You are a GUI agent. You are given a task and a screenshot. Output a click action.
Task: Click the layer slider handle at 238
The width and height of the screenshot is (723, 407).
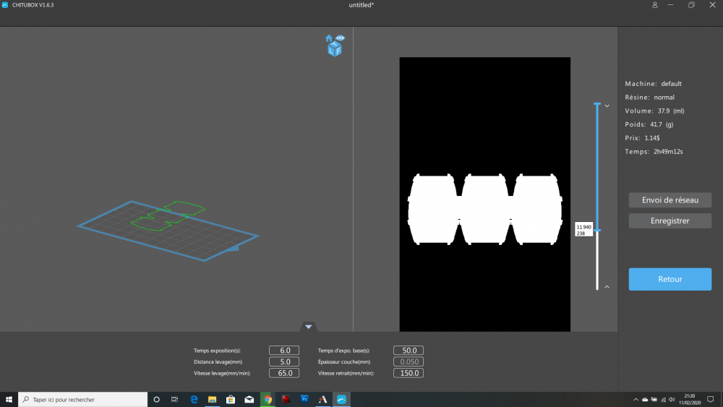[597, 230]
